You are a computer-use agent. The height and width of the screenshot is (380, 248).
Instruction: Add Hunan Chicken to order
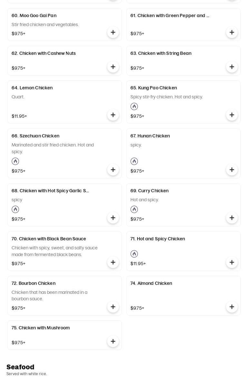tap(232, 170)
